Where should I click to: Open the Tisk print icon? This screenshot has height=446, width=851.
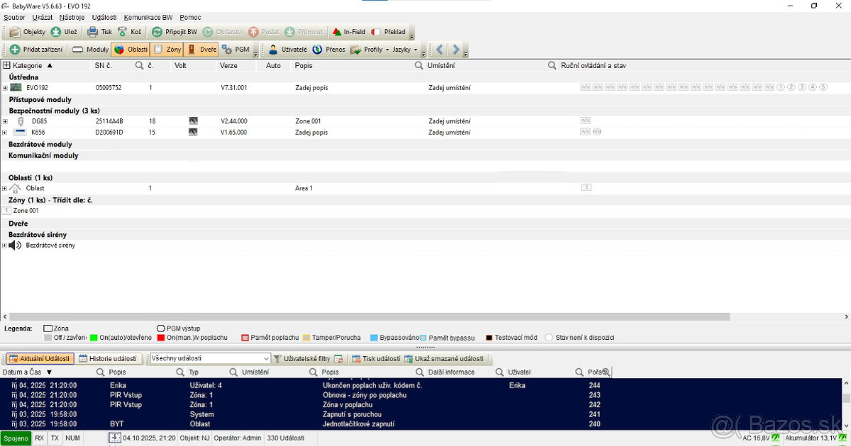point(93,32)
